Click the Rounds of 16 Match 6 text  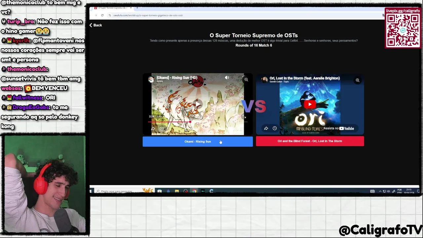click(253, 45)
